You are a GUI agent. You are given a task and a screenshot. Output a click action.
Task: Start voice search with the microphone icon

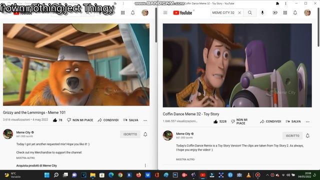[x=262, y=12]
